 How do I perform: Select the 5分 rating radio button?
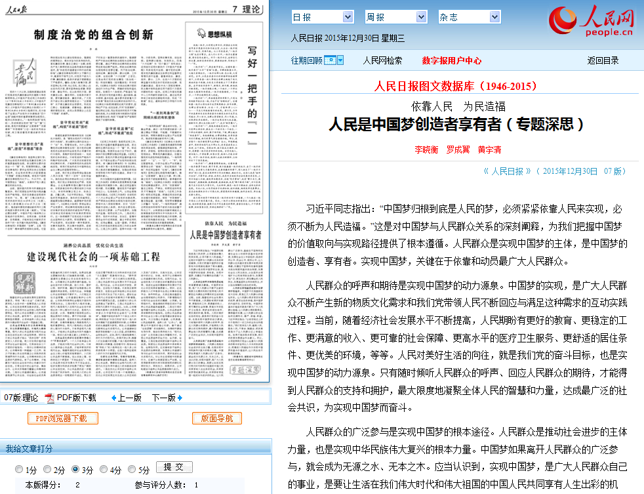click(x=132, y=469)
